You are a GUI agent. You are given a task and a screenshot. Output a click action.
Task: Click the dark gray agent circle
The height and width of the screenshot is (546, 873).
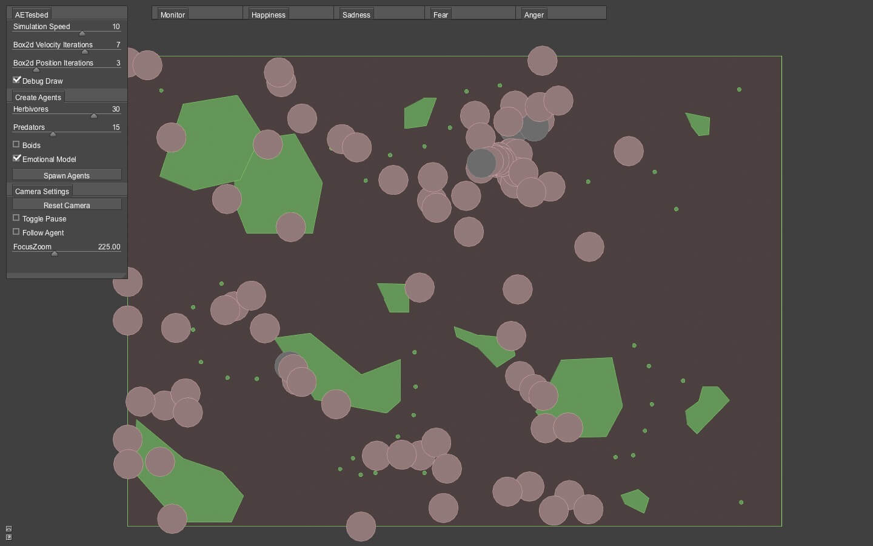click(x=481, y=163)
